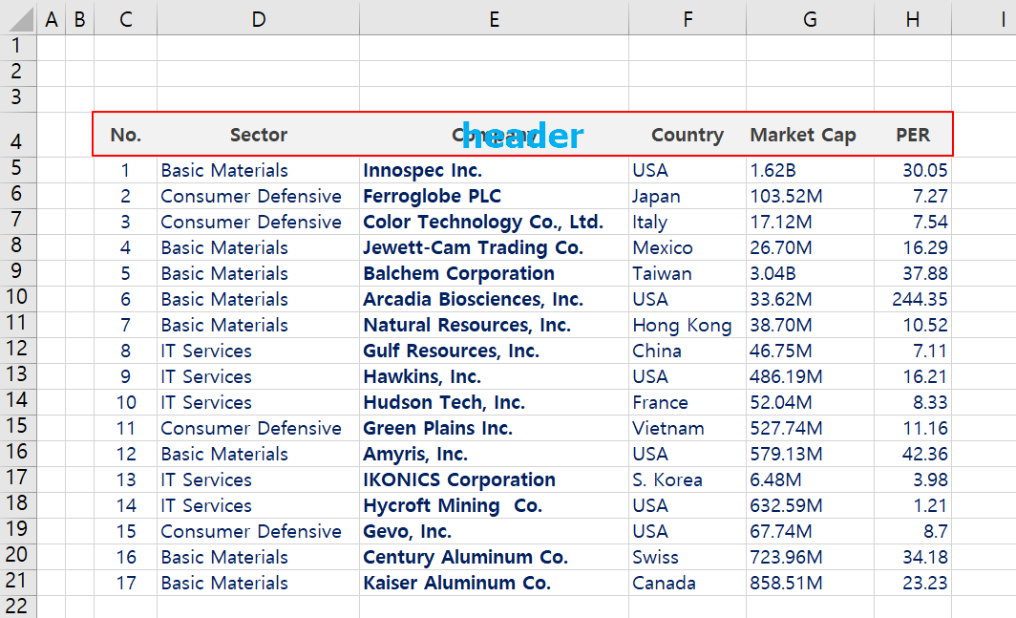Viewport: 1016px width, 618px height.
Task: Select PER value '42.36'
Action: tap(912, 454)
